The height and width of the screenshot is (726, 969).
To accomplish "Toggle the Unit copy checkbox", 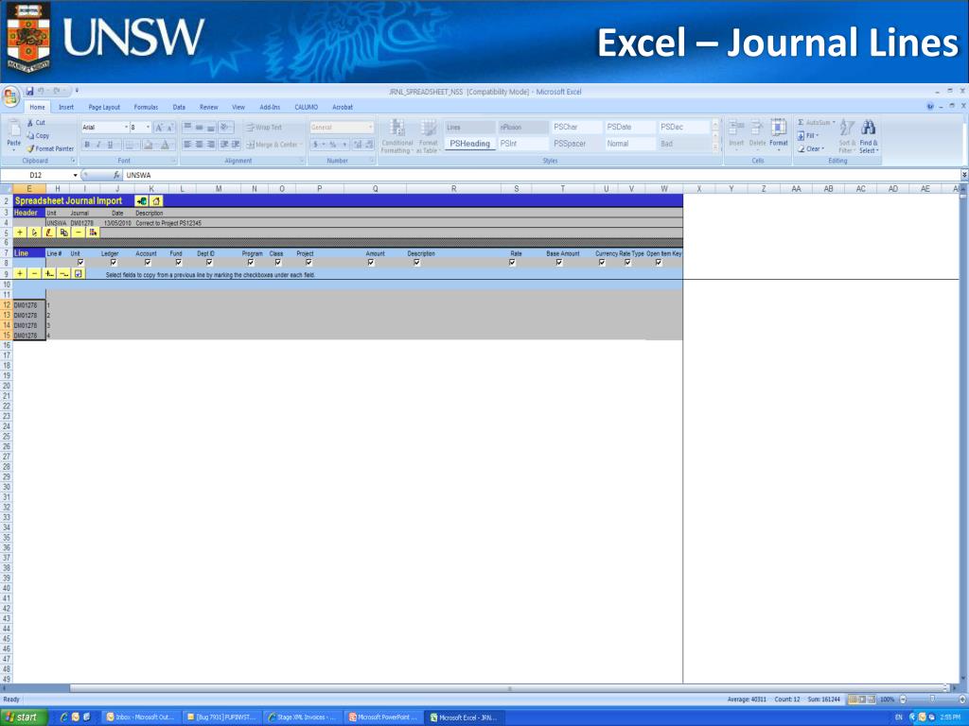I will [80, 263].
